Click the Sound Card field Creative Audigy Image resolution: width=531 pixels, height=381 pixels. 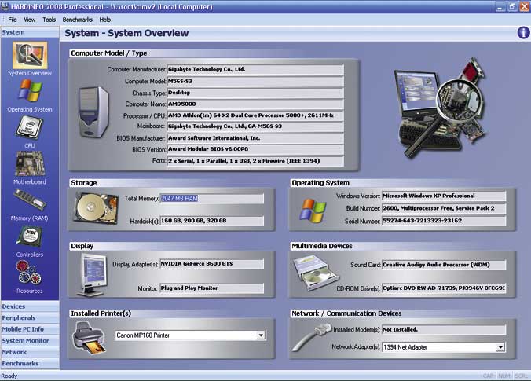pos(444,265)
